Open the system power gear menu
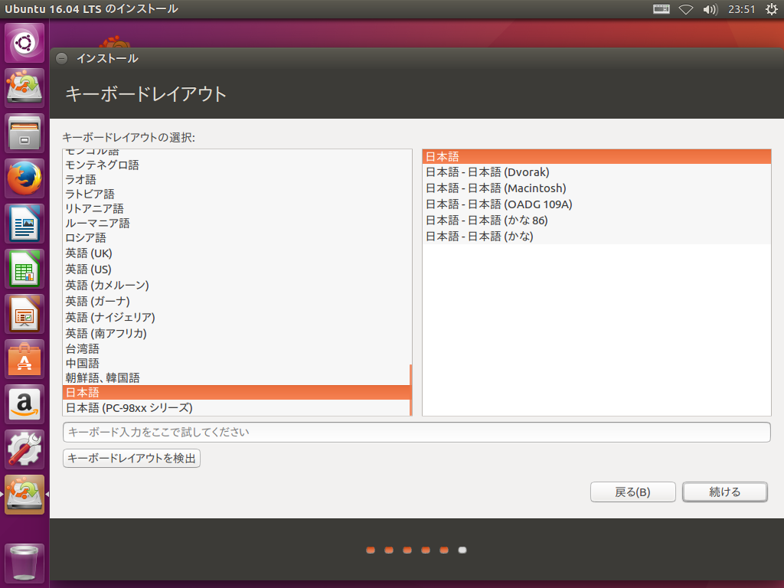This screenshot has width=784, height=588. coord(772,9)
